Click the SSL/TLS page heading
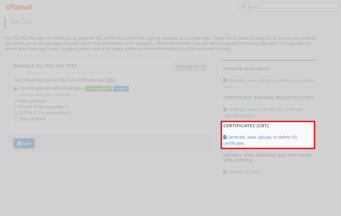Viewport: 341px width, 216px height. pos(21,21)
